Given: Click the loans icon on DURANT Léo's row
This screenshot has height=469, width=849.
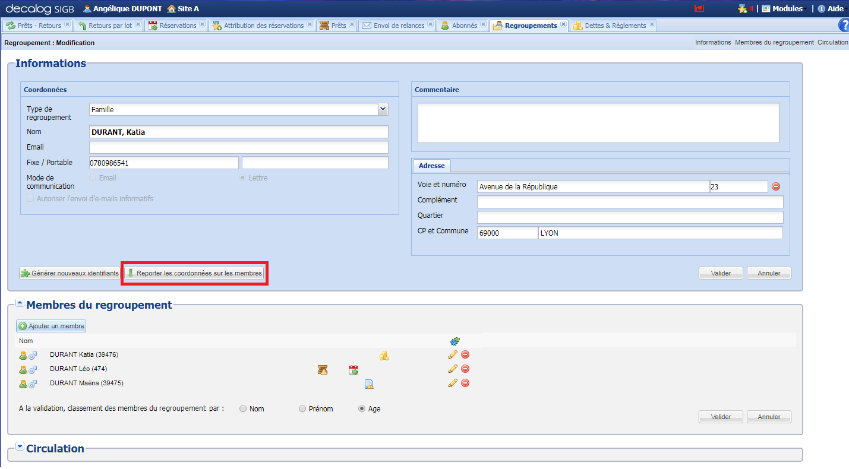Looking at the screenshot, I should 322,370.
